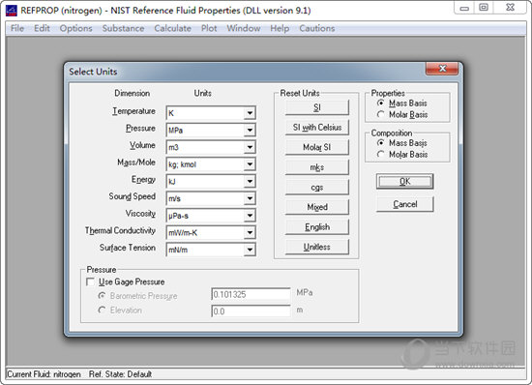
Task: Close the REFPROP main window
Action: click(x=510, y=8)
